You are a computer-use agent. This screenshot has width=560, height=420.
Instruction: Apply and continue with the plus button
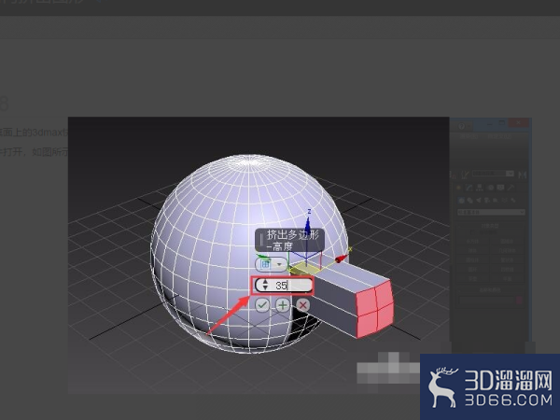pos(283,305)
